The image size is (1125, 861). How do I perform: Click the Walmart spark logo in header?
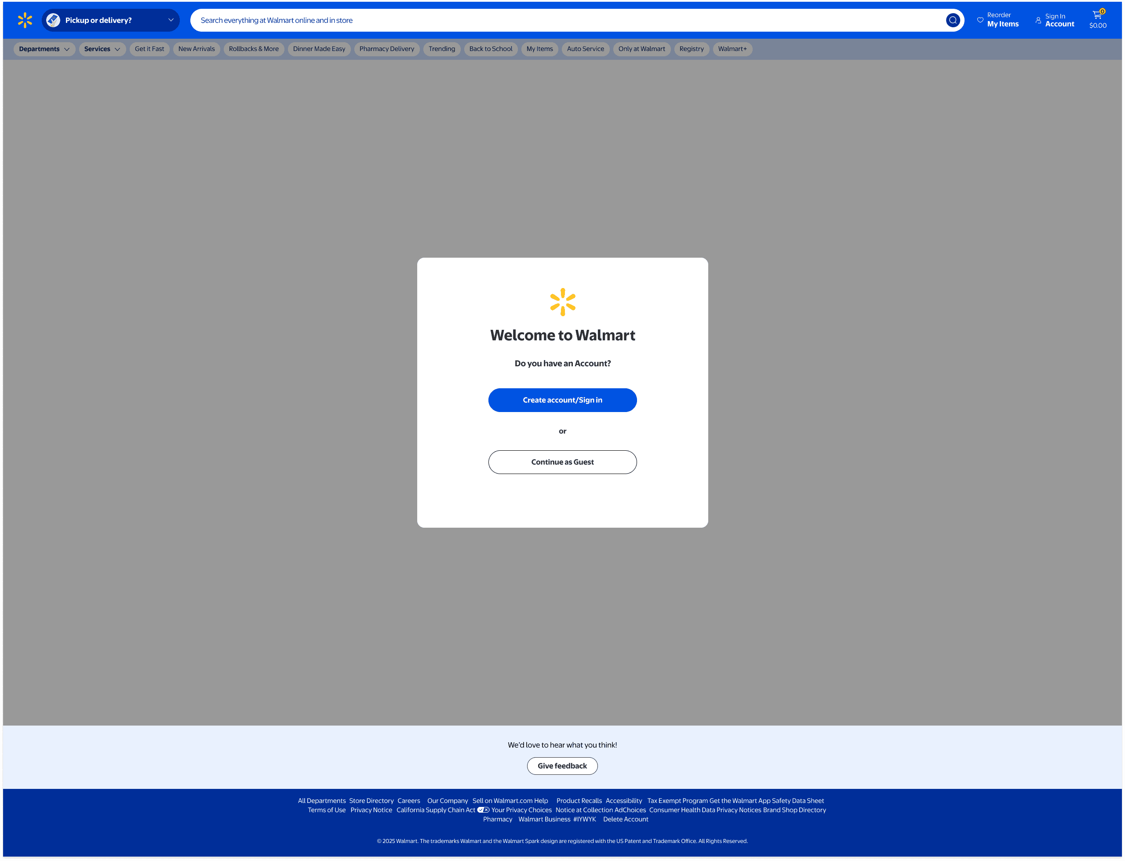25,21
